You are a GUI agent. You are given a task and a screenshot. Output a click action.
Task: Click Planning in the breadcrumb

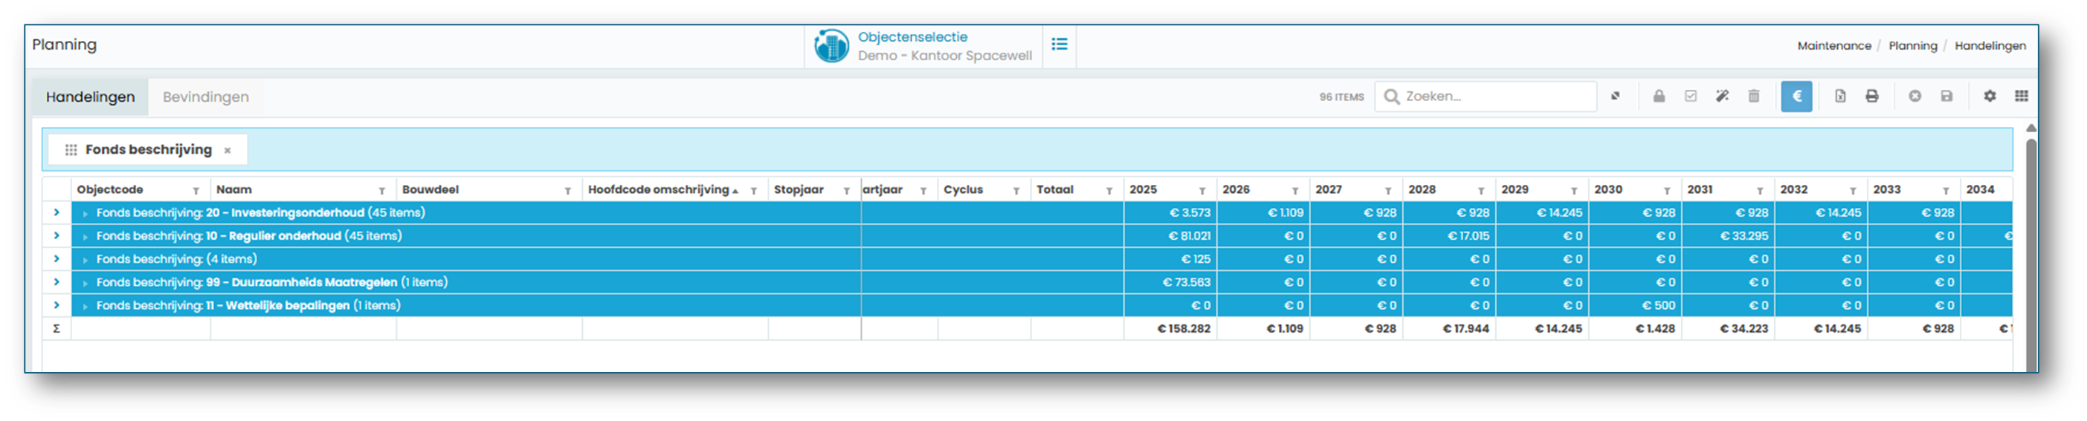1913,46
